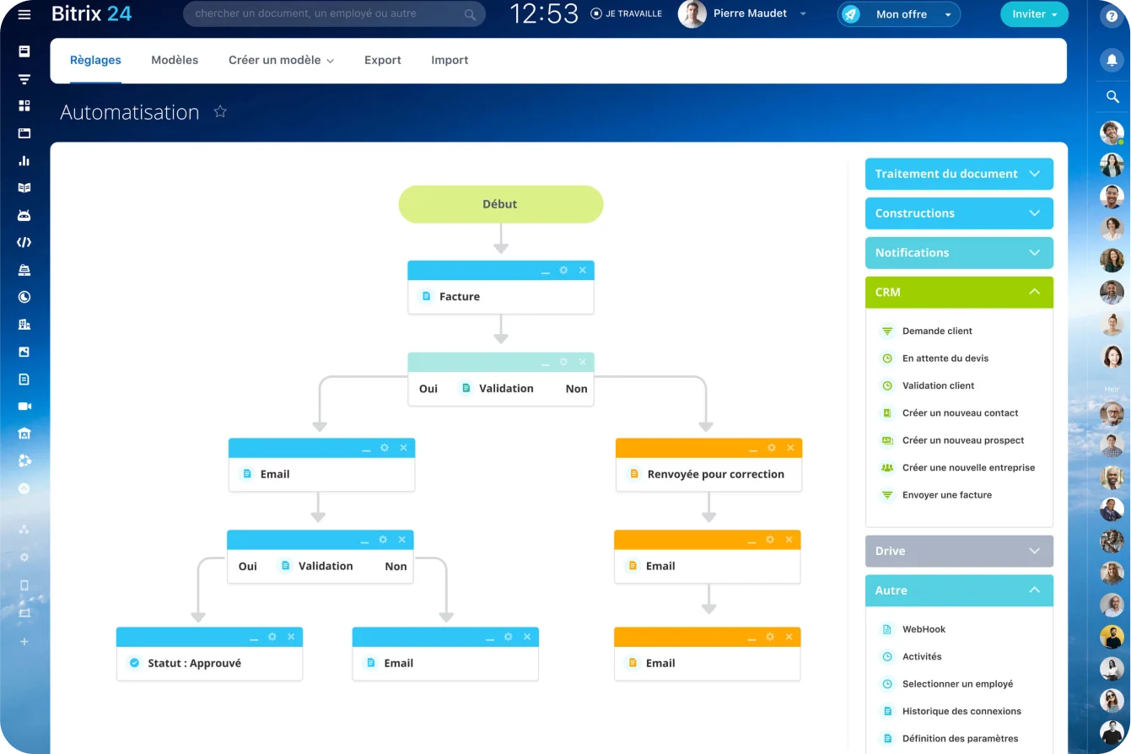Viewport: 1131px width, 754px height.
Task: Open settings gear on Facture block
Action: 563,271
